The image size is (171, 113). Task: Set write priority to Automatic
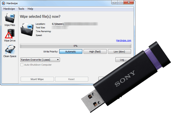pos(71,52)
